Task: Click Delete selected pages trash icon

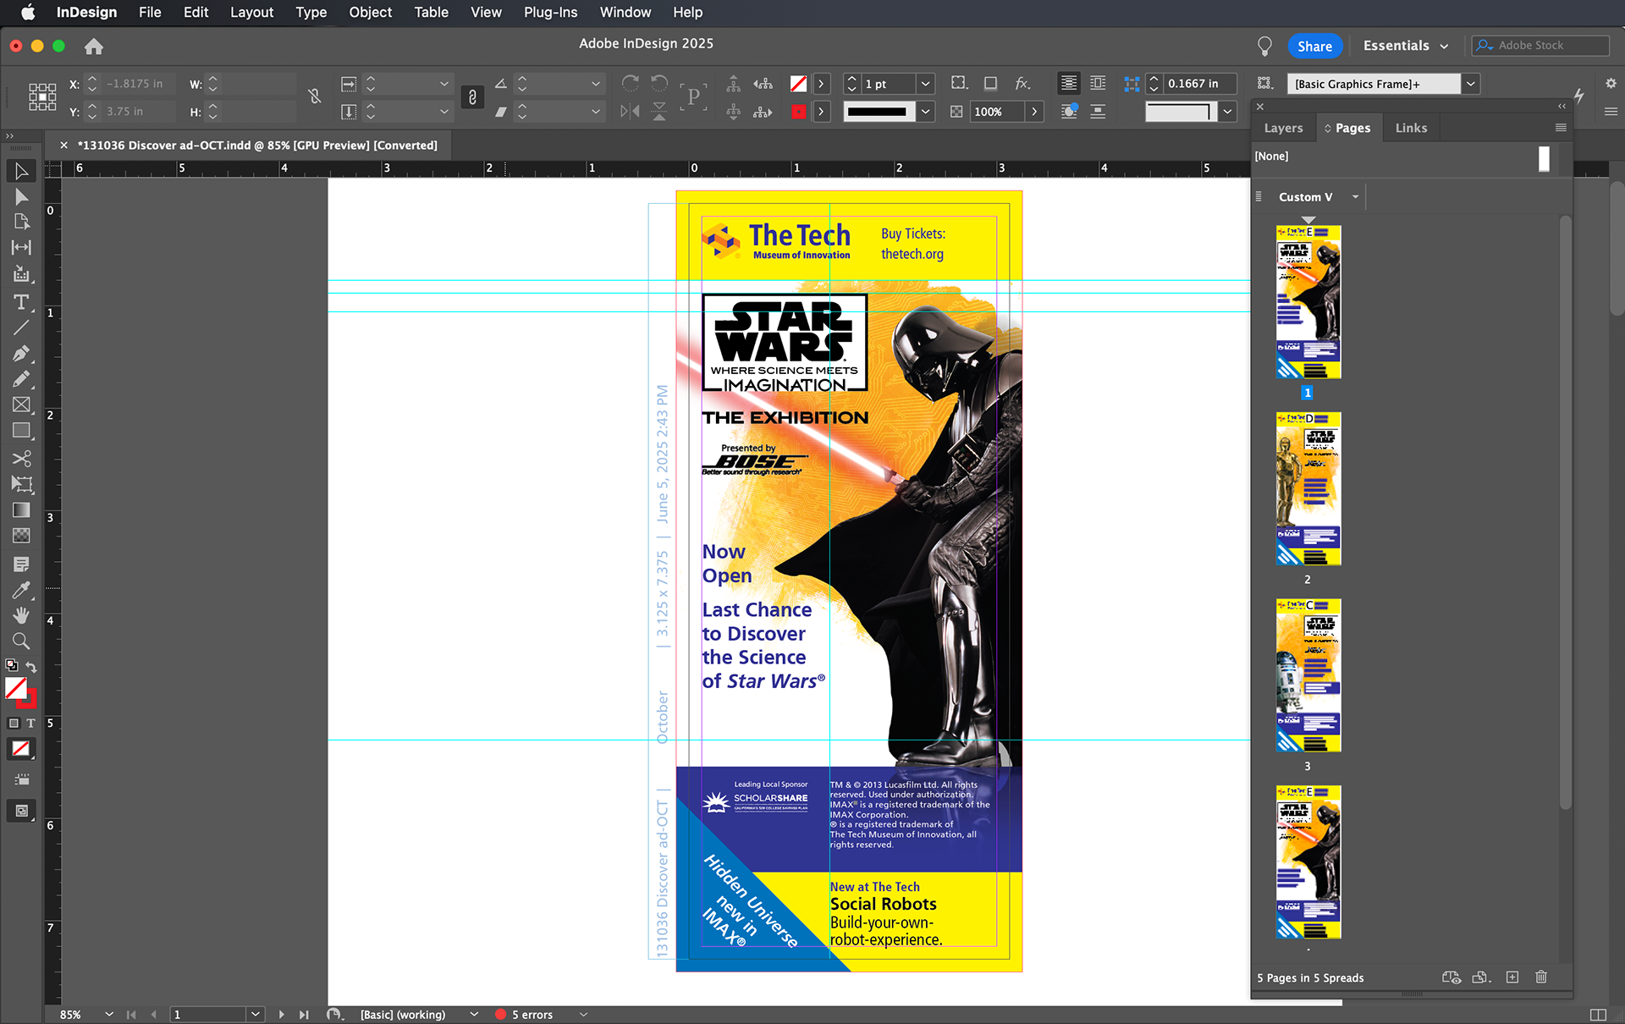Action: (1541, 977)
